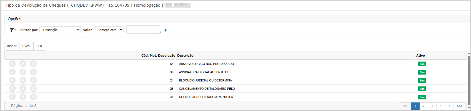Image resolution: width=471 pixels, height=111 pixels.
Task: Go to page 3 of results
Action: [x=432, y=106]
